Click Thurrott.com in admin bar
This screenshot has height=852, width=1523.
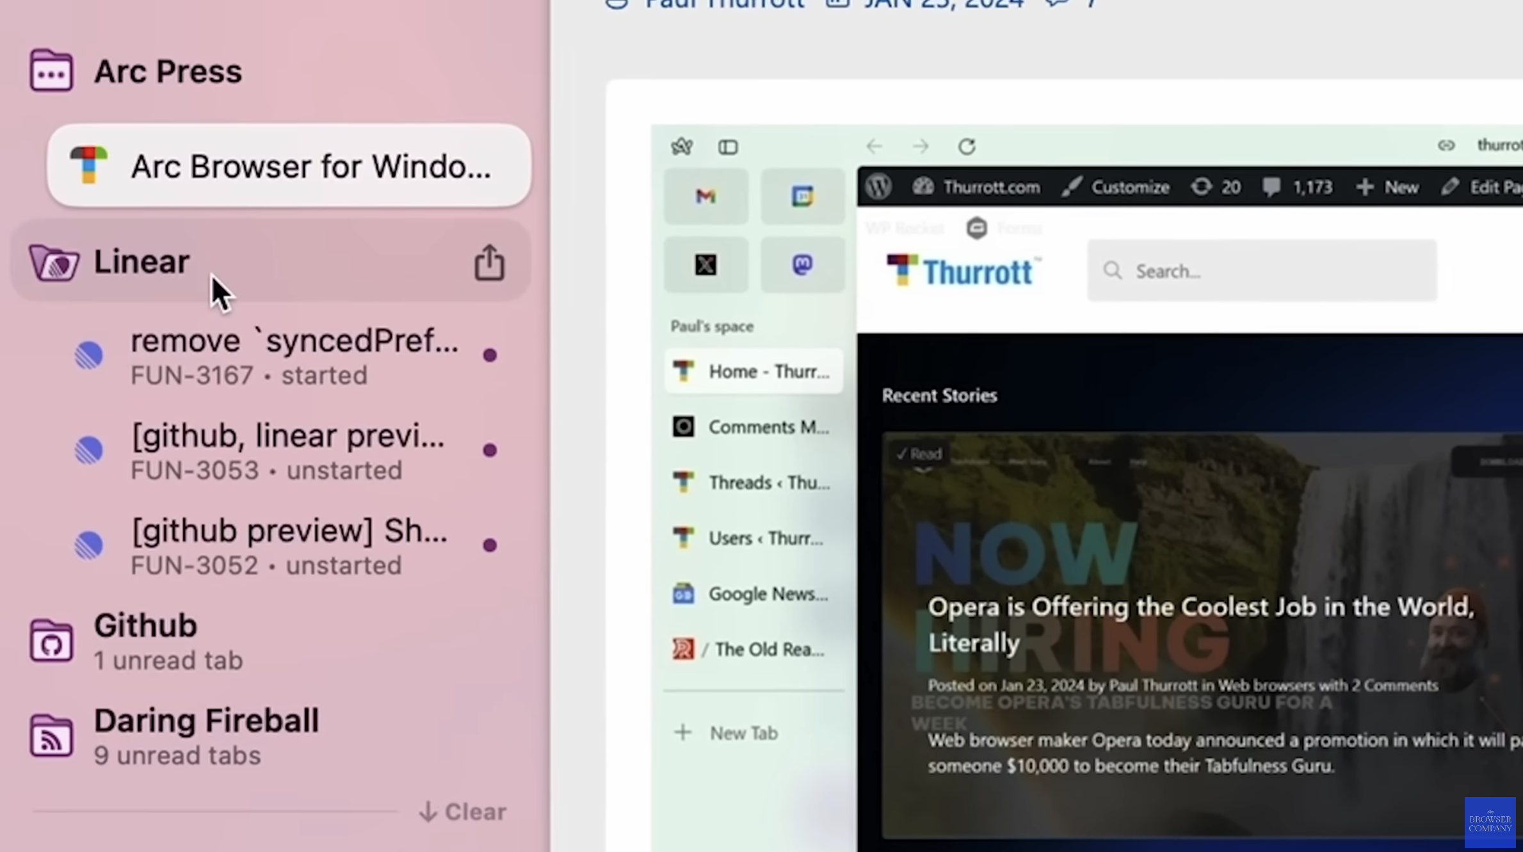(976, 187)
